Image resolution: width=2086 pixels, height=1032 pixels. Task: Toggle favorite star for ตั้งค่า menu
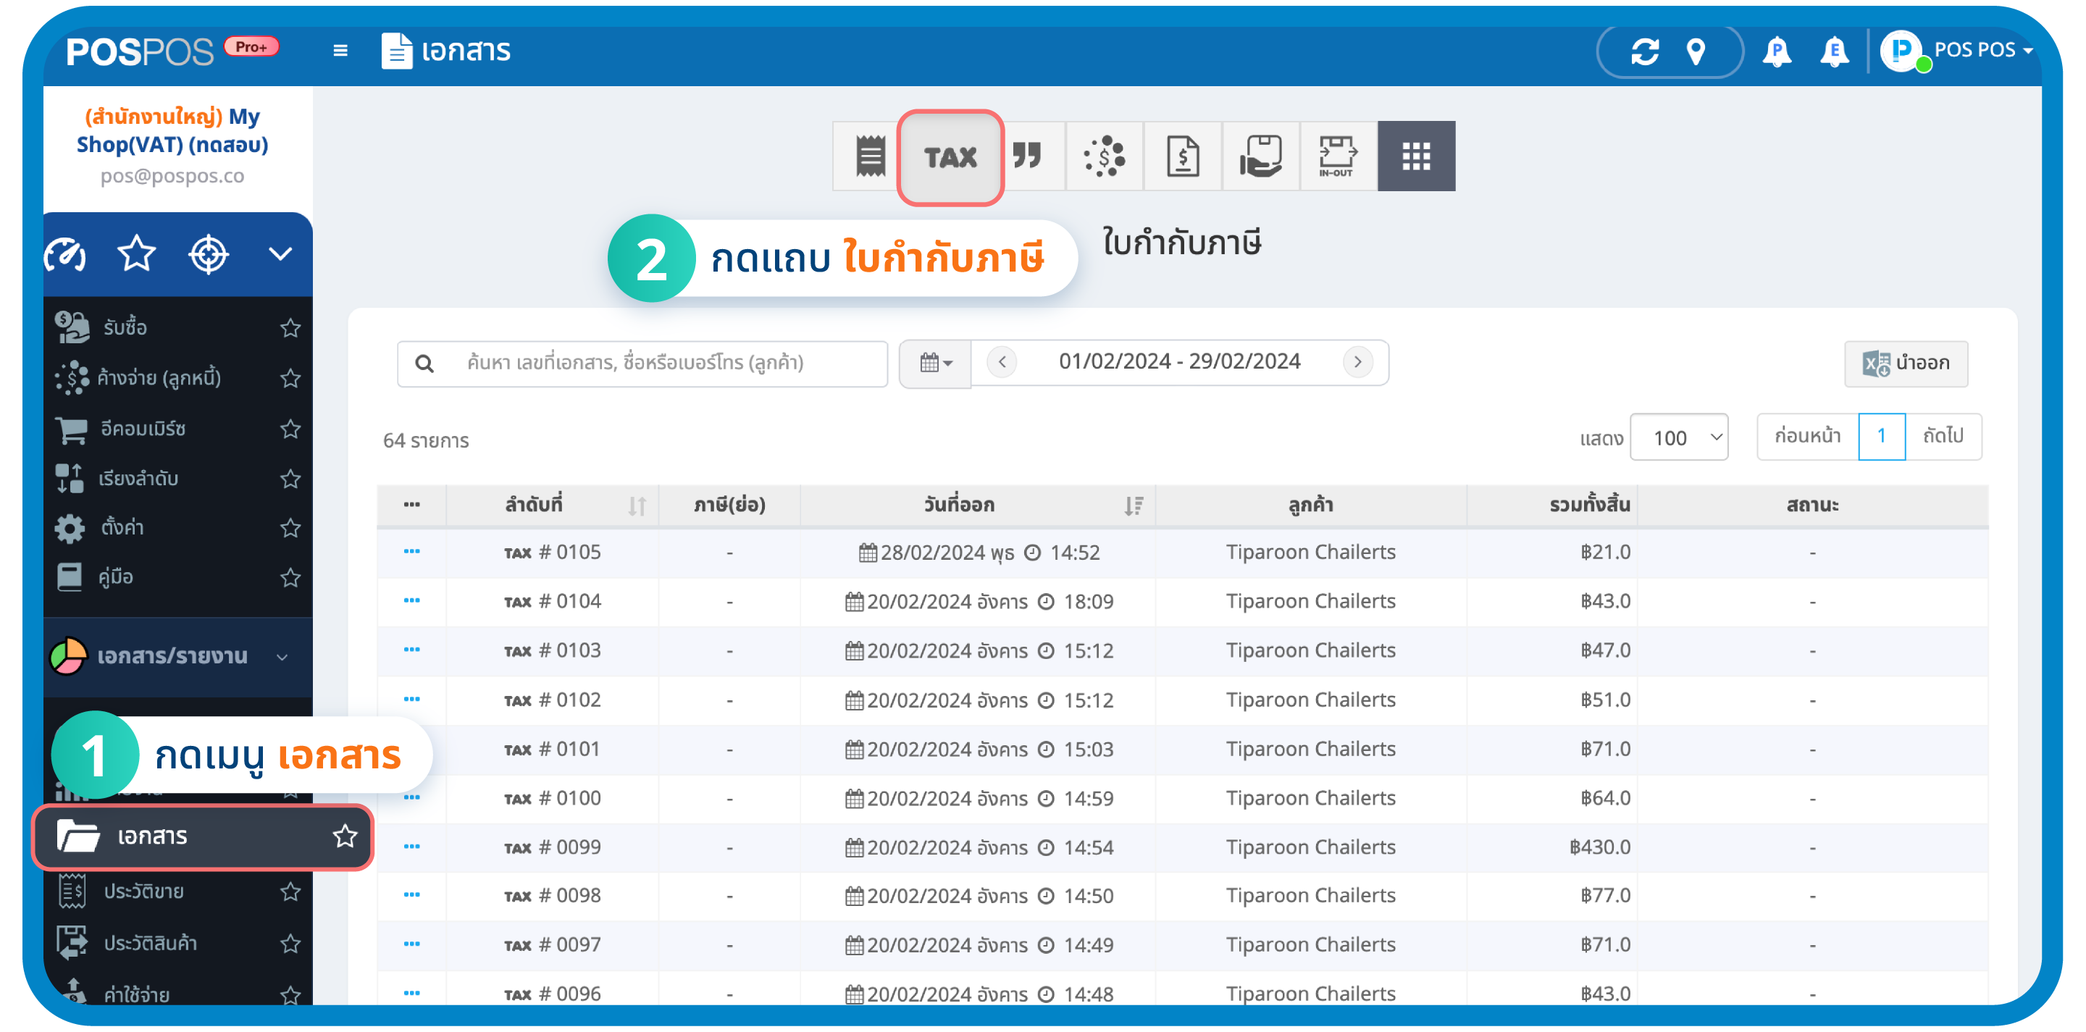[x=290, y=528]
